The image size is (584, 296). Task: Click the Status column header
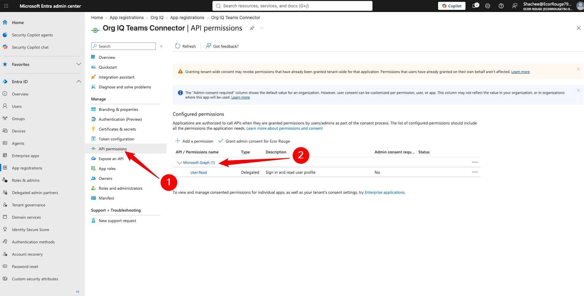(424, 152)
